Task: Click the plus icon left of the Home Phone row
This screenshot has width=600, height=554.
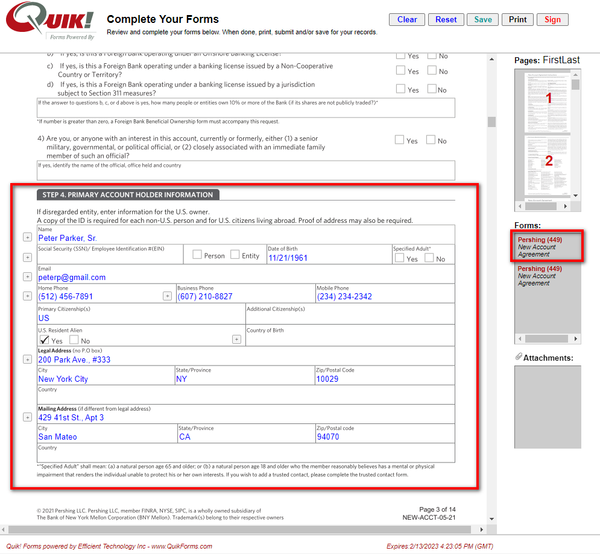Action: (x=27, y=296)
